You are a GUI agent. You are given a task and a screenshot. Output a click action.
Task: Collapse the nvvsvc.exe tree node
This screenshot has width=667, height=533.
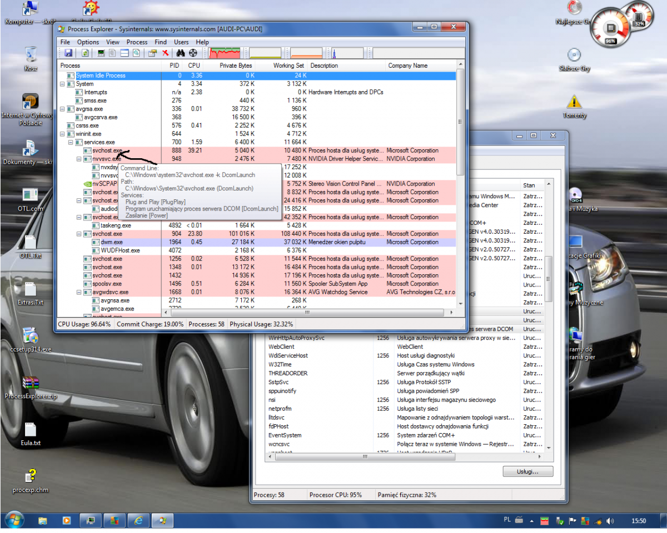click(x=79, y=159)
